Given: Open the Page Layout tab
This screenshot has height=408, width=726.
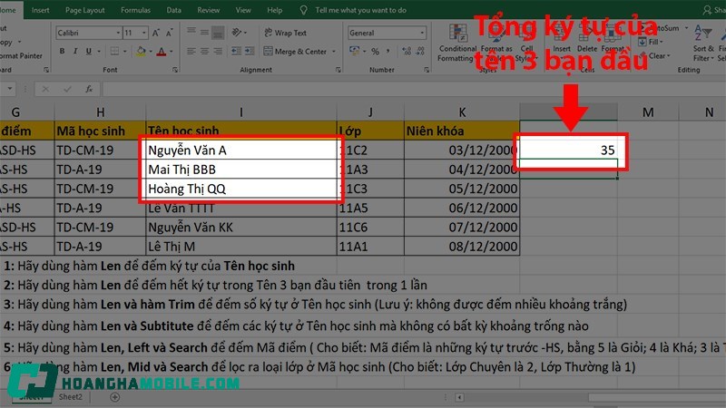Looking at the screenshot, I should (84, 10).
